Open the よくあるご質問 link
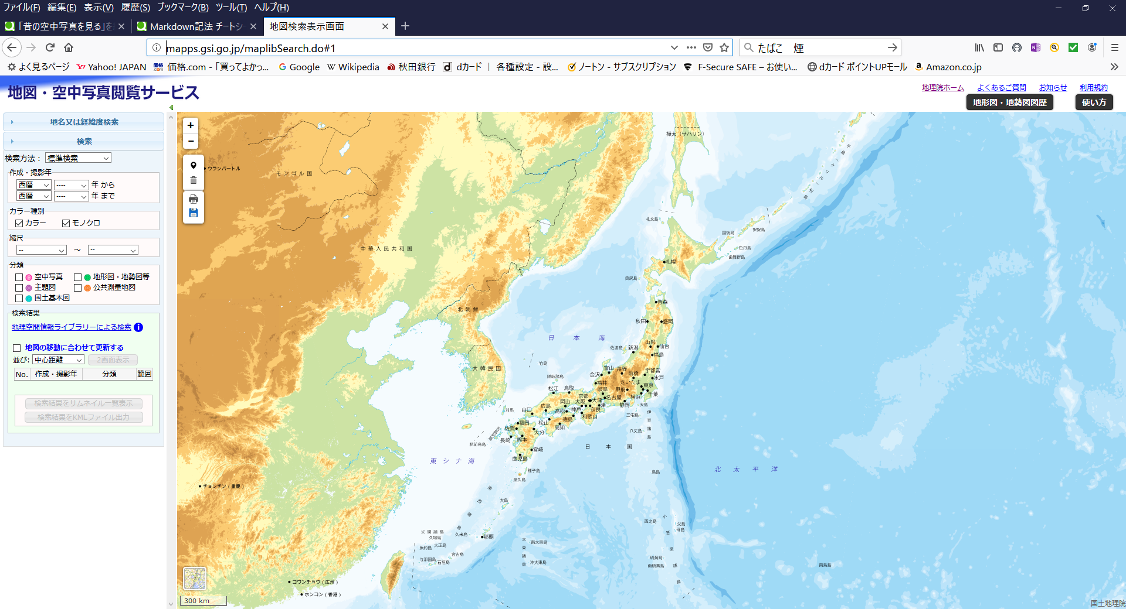The image size is (1126, 609). pyautogui.click(x=1002, y=88)
